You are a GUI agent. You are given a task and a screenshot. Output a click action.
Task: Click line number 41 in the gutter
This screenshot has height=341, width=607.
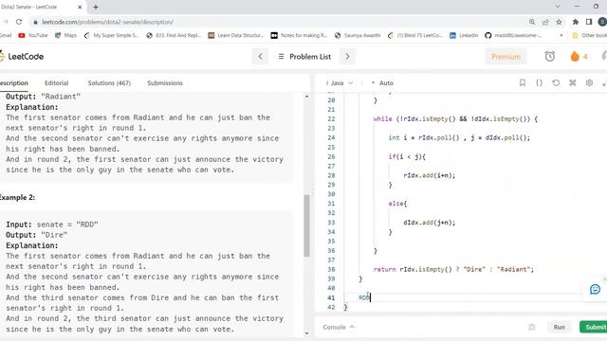pyautogui.click(x=331, y=298)
